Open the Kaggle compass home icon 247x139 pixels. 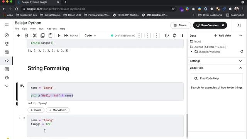coord(7,35)
